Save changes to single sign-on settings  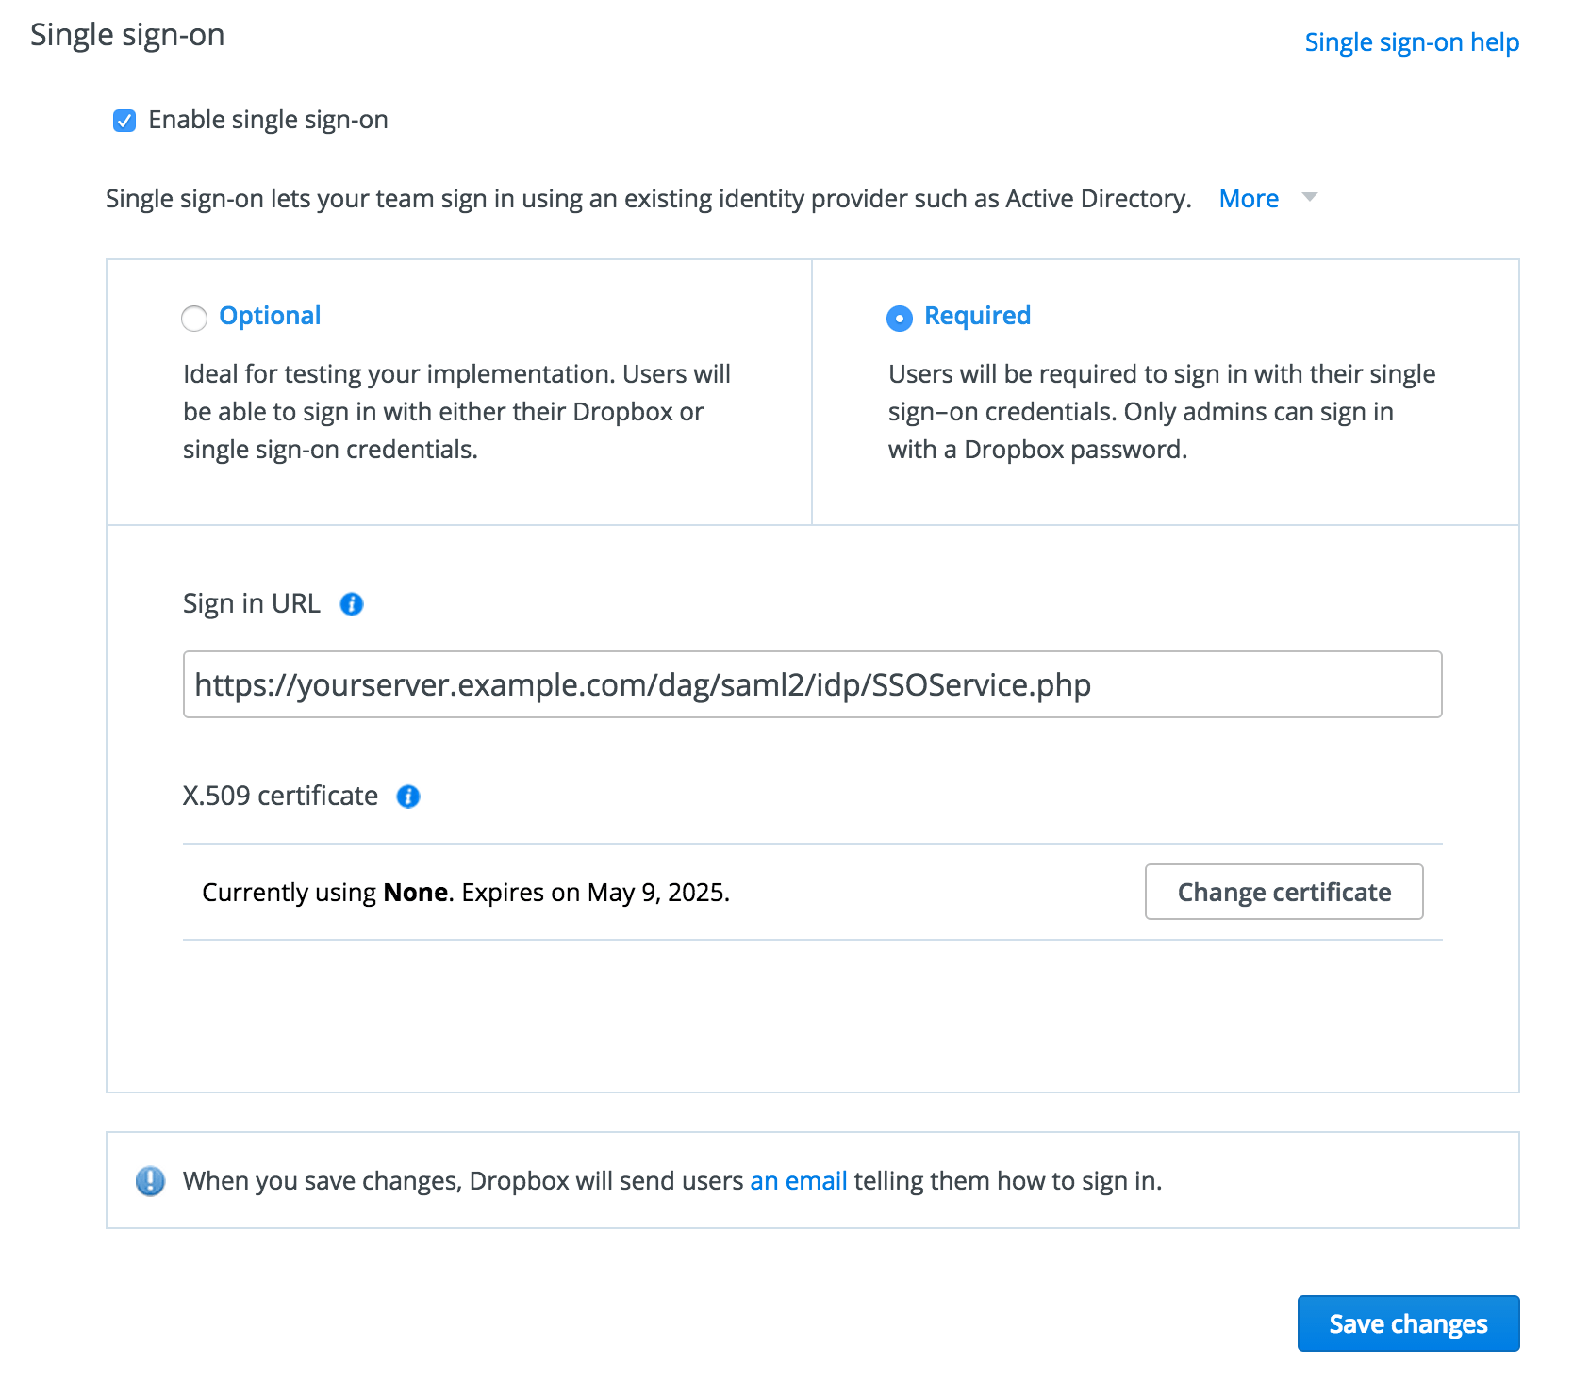(x=1407, y=1323)
